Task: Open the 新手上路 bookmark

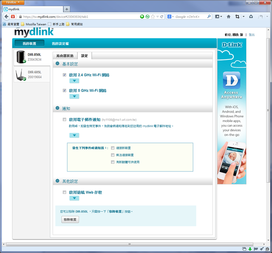Action: [x=56, y=24]
